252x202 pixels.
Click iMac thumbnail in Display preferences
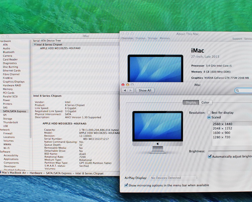click(158, 132)
